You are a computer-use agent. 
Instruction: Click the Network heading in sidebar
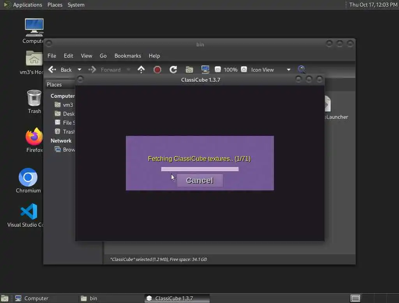tap(61, 141)
